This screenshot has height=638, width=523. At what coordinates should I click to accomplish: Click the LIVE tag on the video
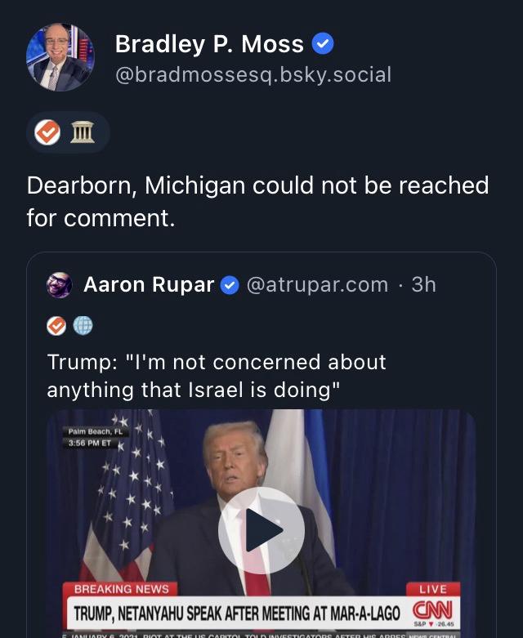click(432, 589)
